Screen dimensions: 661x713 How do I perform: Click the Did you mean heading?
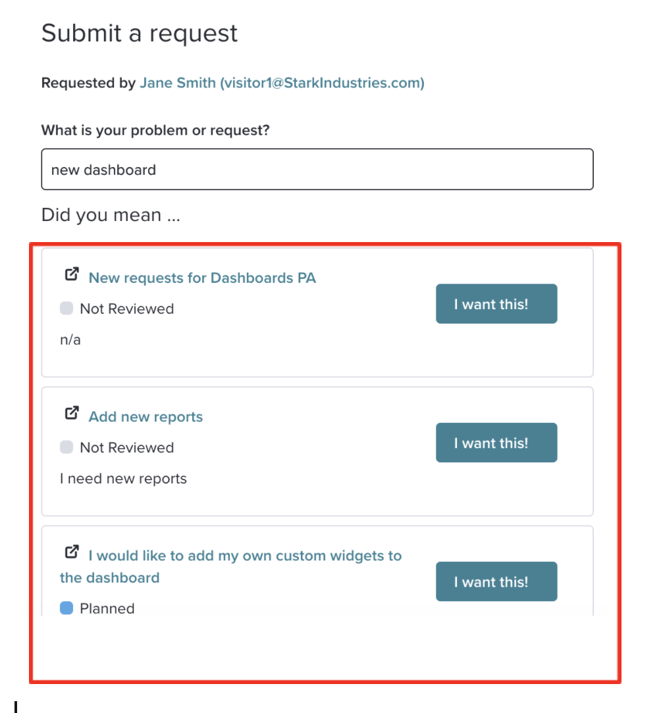coord(111,214)
